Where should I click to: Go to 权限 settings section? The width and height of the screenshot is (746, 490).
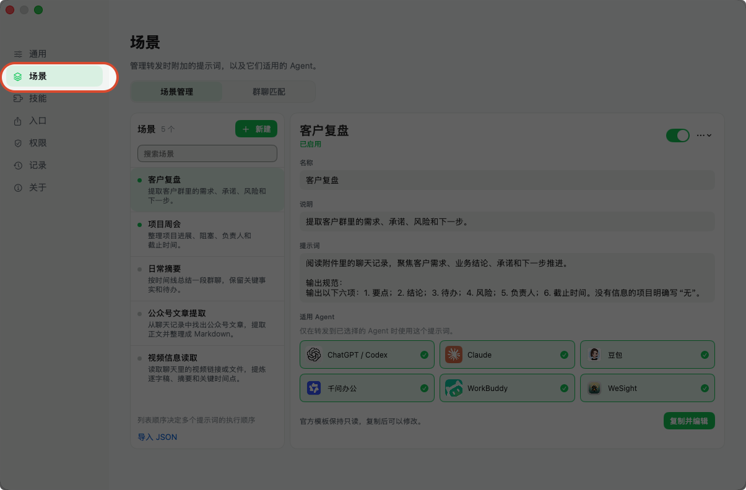click(x=54, y=144)
